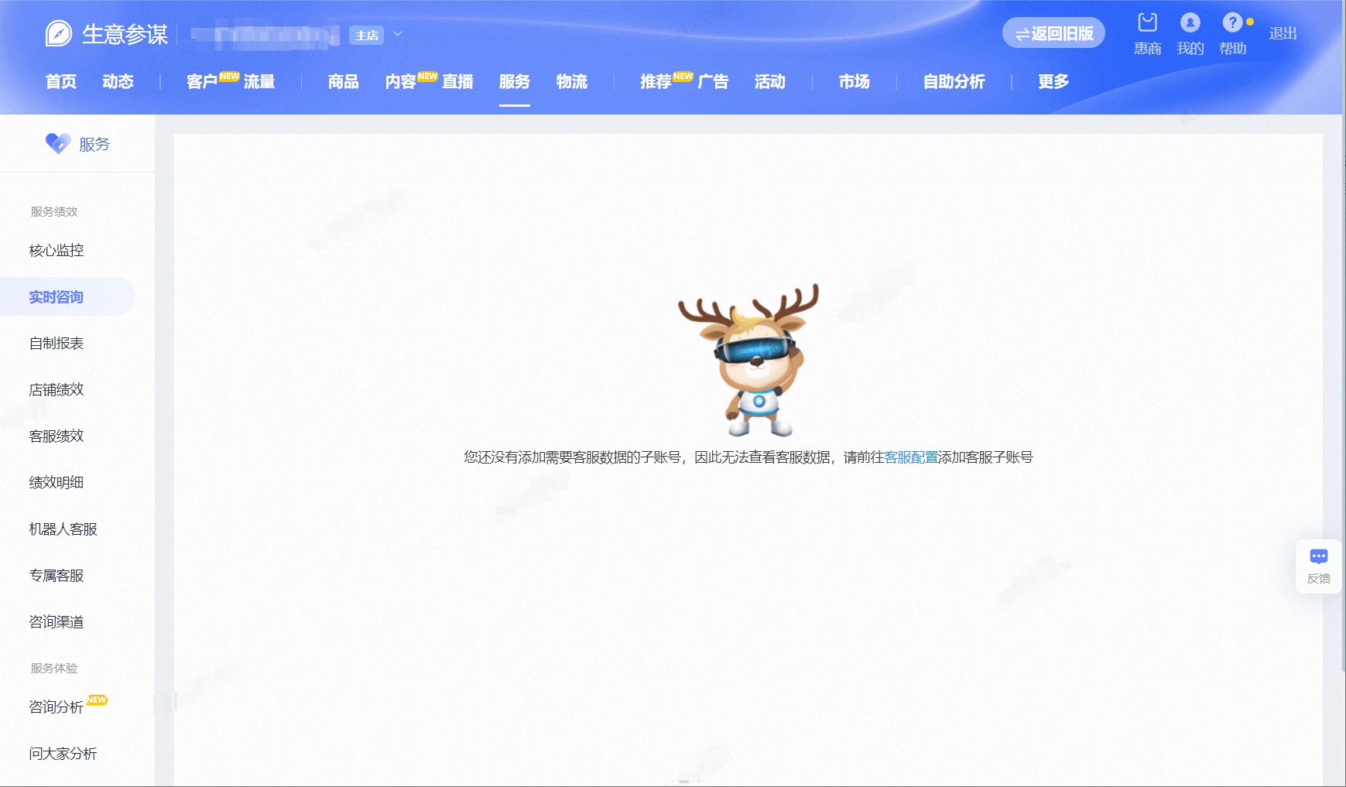This screenshot has height=787, width=1346.
Task: Open the 内容 navigation item
Action: coord(400,82)
